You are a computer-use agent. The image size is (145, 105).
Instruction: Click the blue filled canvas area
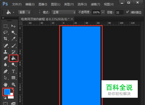[81, 65]
